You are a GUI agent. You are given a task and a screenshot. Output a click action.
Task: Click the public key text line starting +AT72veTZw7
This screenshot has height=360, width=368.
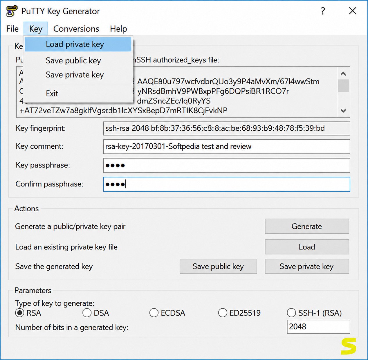(x=123, y=111)
